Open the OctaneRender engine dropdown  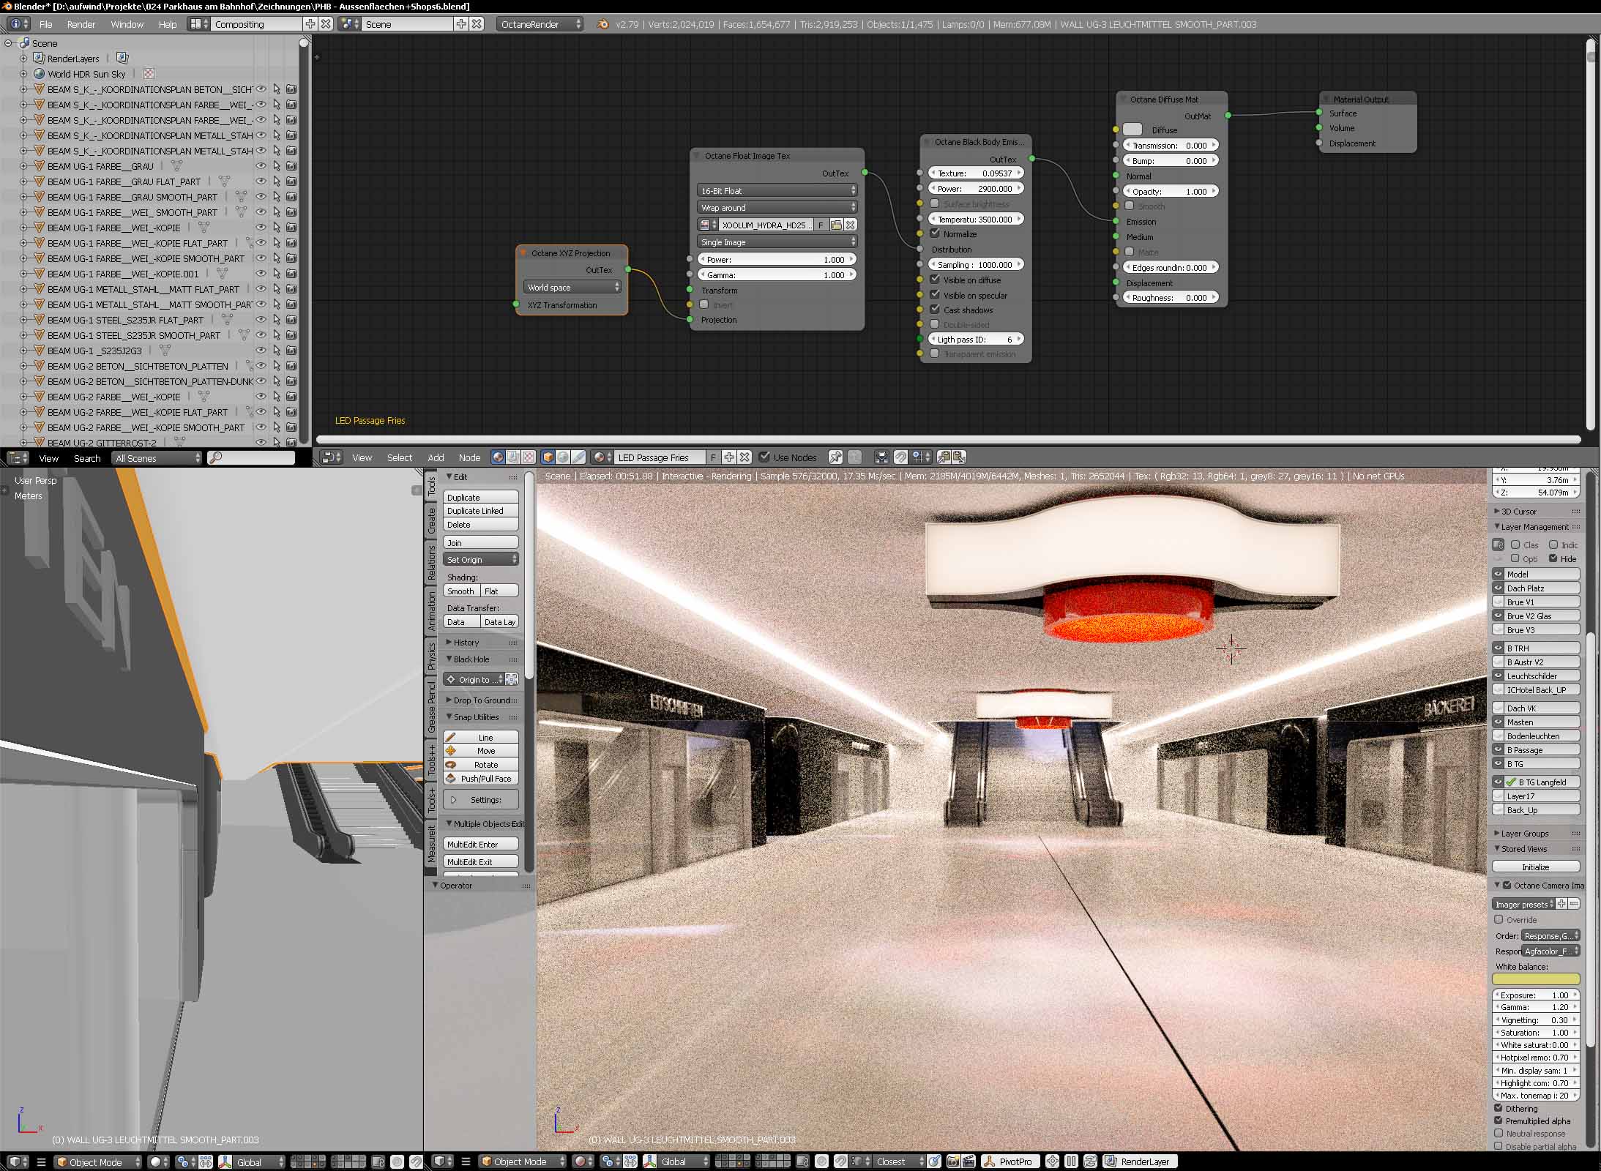point(540,24)
